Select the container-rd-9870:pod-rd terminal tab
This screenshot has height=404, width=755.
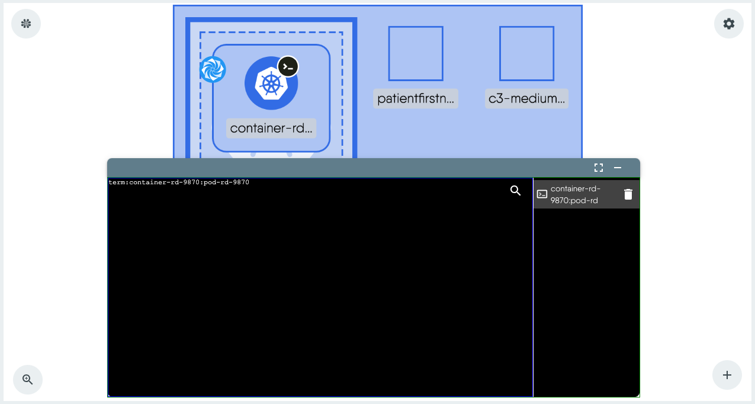click(x=575, y=194)
